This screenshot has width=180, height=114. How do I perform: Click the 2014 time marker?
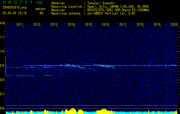pyautogui.click(x=71, y=25)
